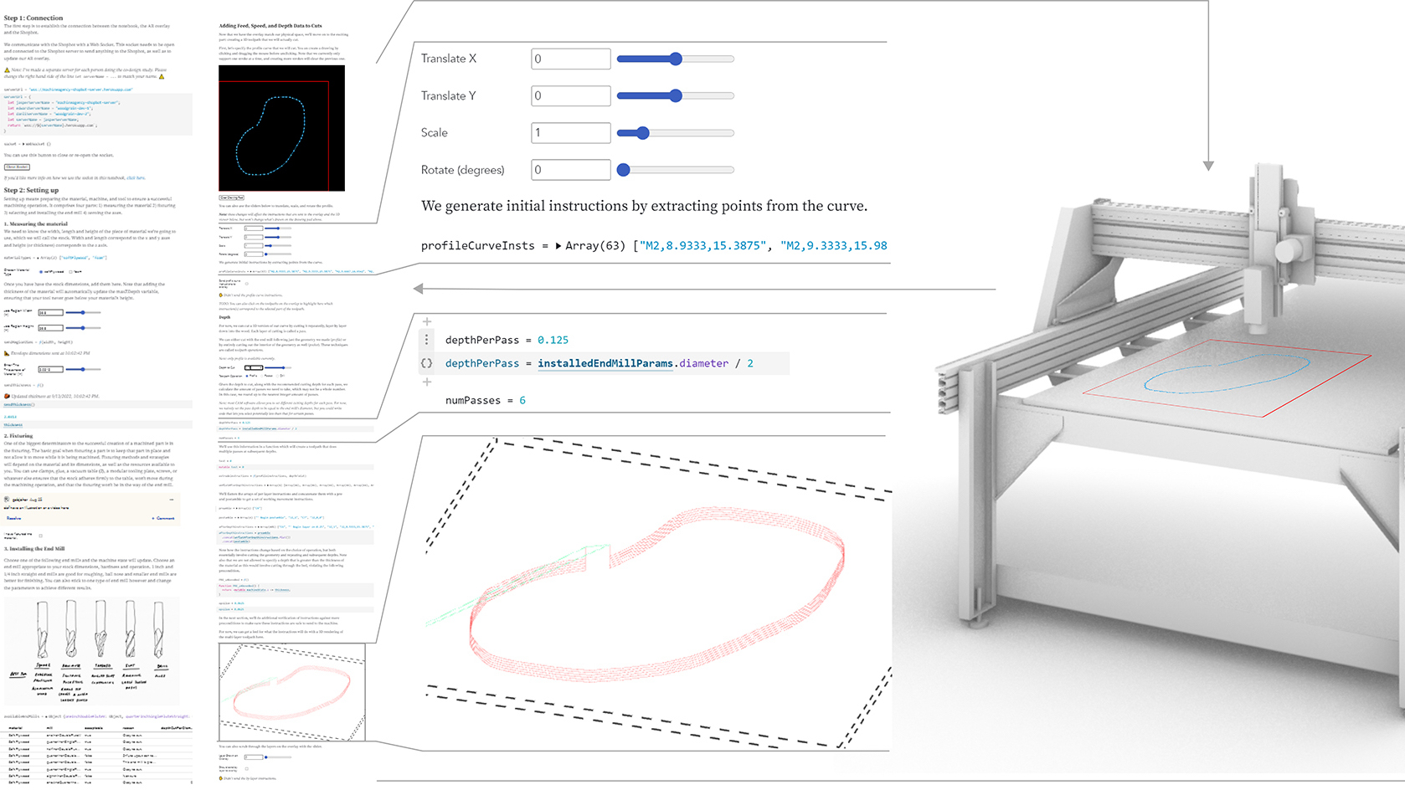Screen dimensions: 1405x790
Task: Click the curly braces cell mode icon
Action: 427,363
